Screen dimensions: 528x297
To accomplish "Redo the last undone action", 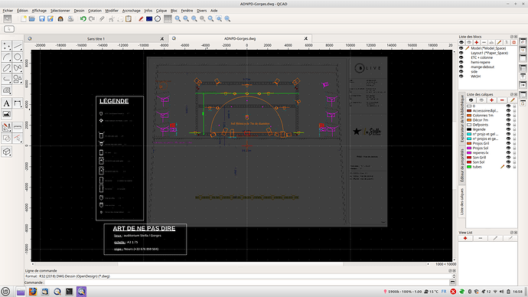I will click(92, 19).
